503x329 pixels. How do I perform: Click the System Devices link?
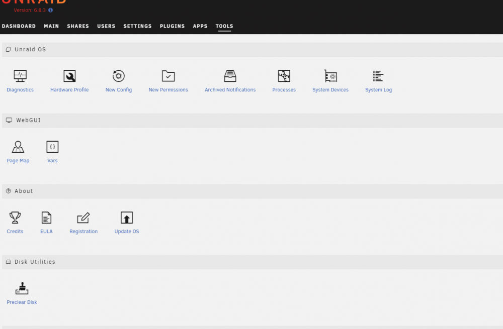pyautogui.click(x=330, y=90)
